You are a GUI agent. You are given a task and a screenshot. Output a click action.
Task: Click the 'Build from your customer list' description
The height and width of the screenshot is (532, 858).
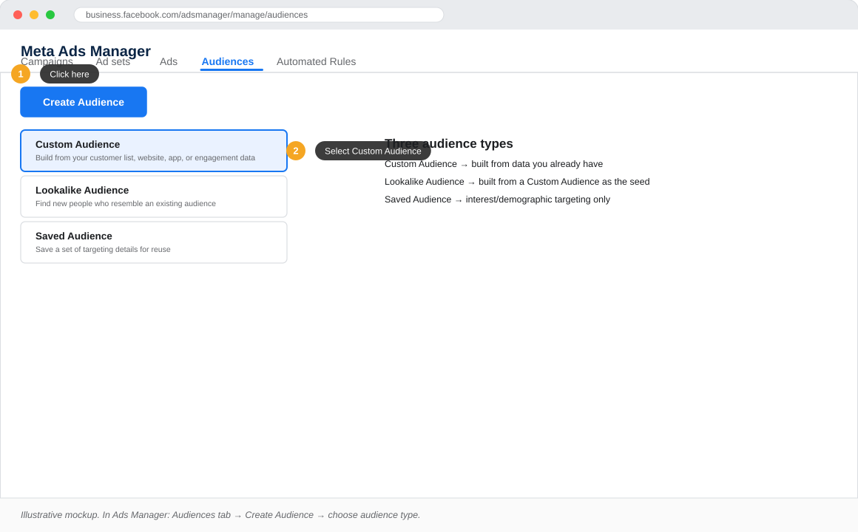coord(145,157)
